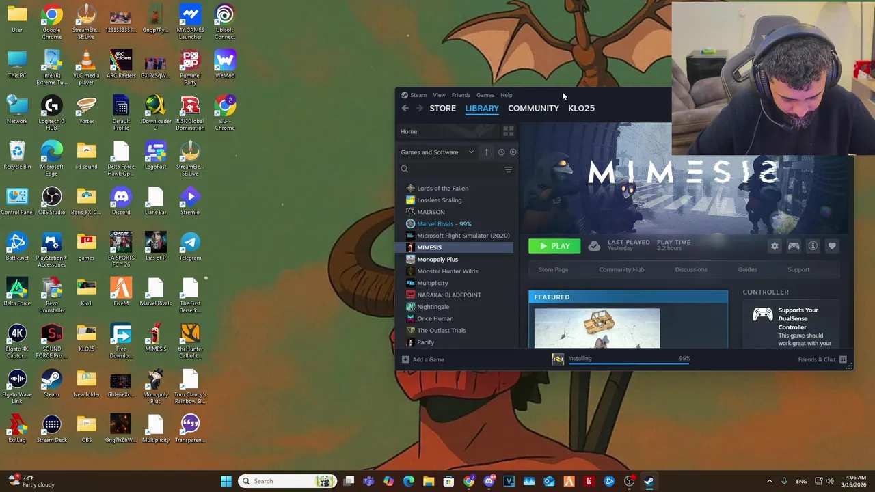Click the taskbar Search box

(x=286, y=481)
